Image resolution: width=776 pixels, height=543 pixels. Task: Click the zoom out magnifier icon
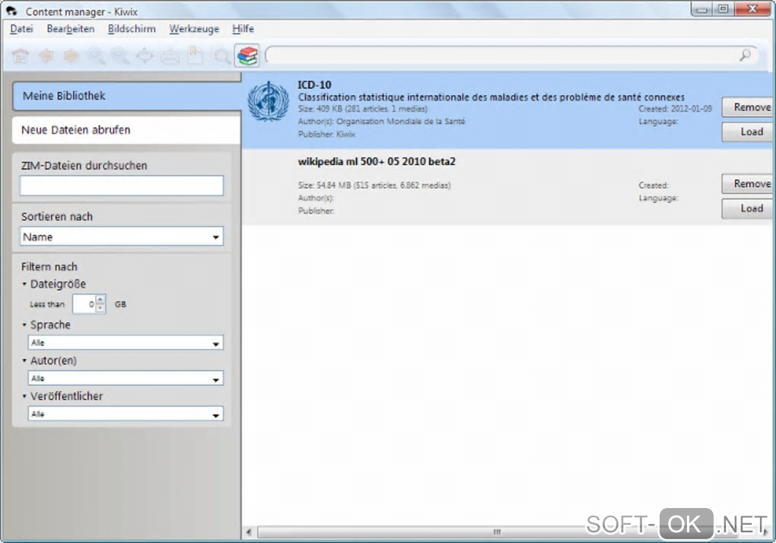[120, 56]
